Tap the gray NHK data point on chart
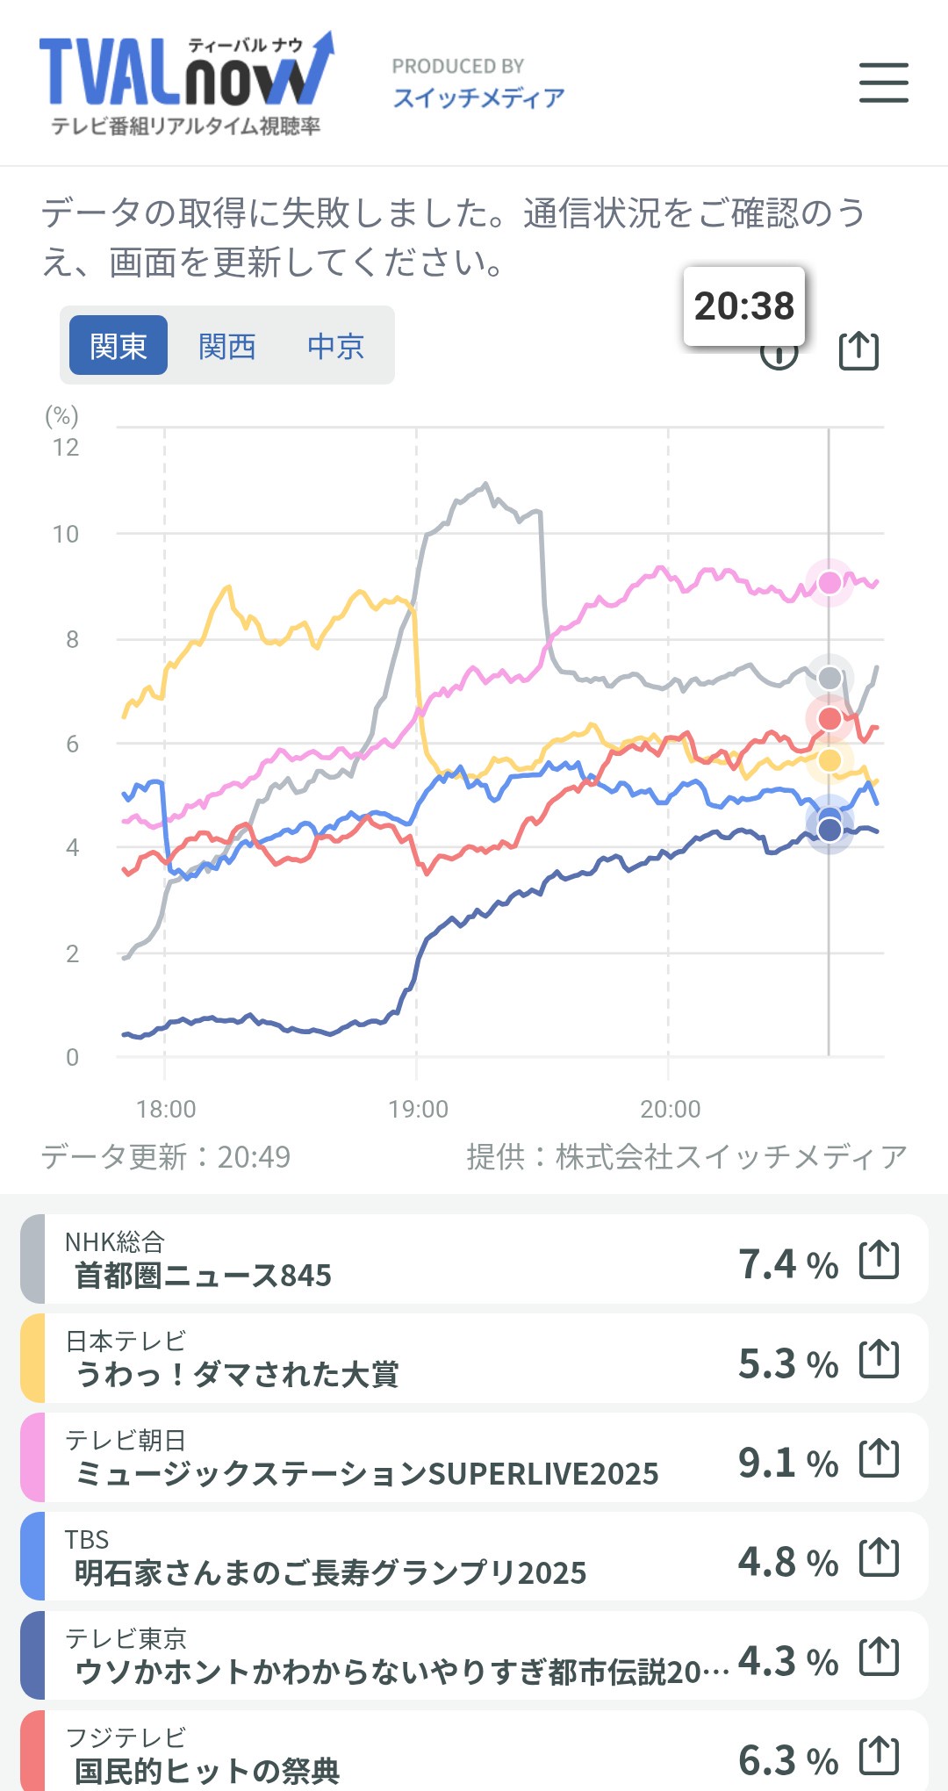 click(x=829, y=678)
